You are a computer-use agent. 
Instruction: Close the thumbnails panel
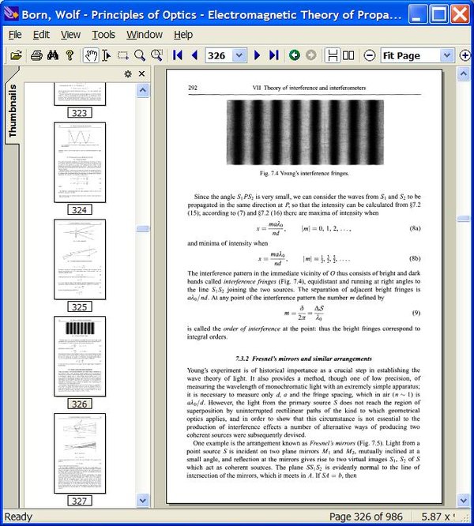tap(141, 73)
